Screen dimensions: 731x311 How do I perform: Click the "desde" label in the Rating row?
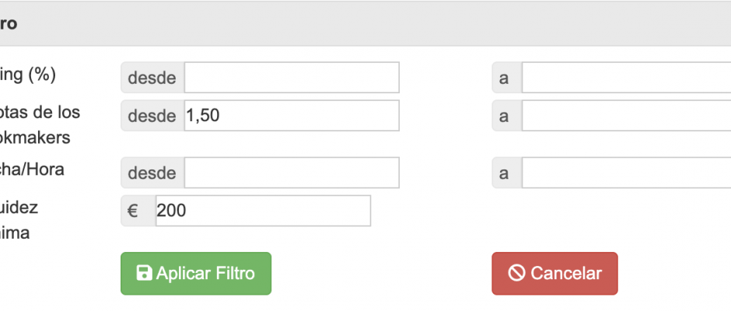(x=152, y=78)
